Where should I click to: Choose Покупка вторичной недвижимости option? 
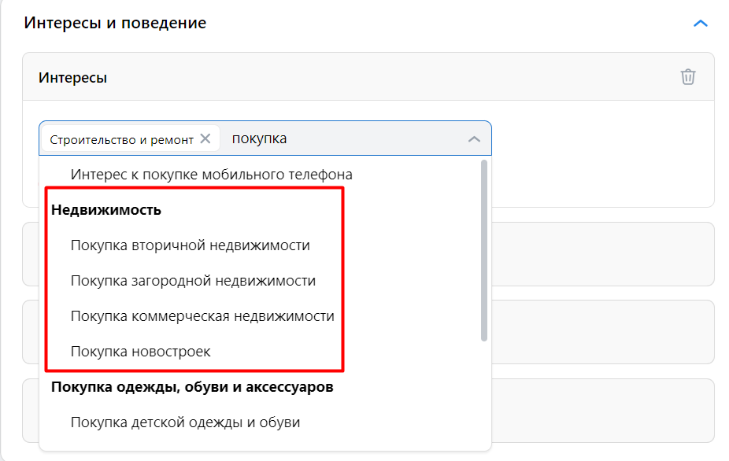pos(191,245)
